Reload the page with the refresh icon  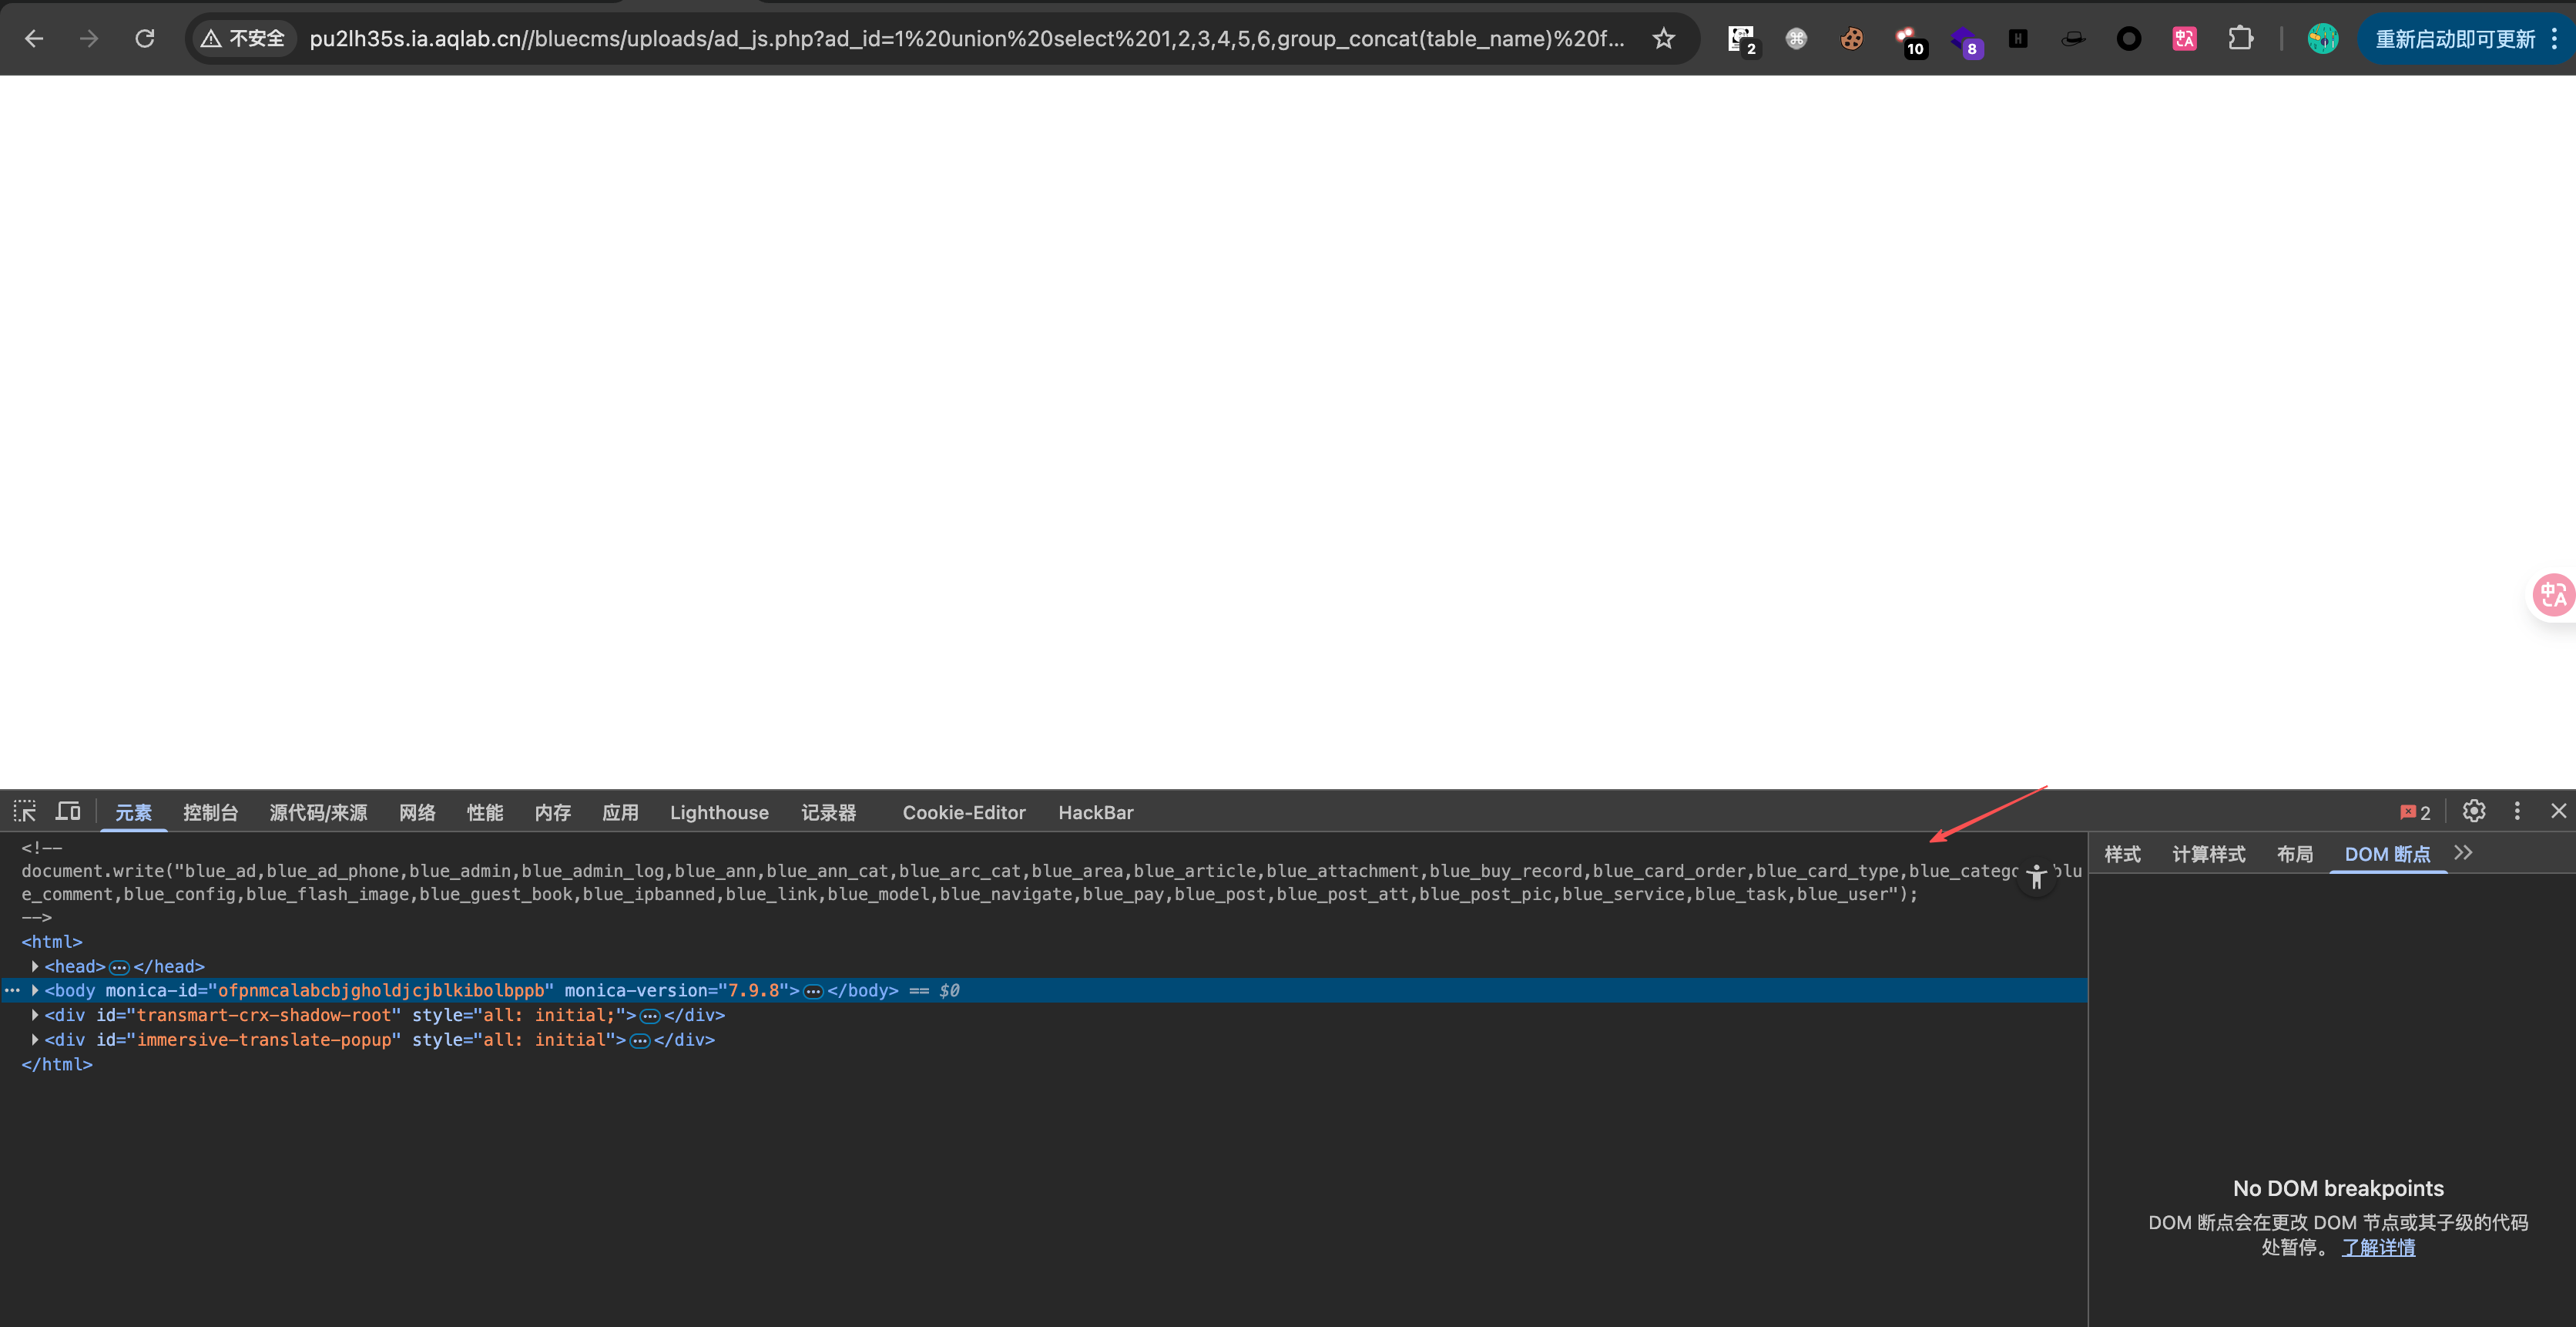pos(145,39)
